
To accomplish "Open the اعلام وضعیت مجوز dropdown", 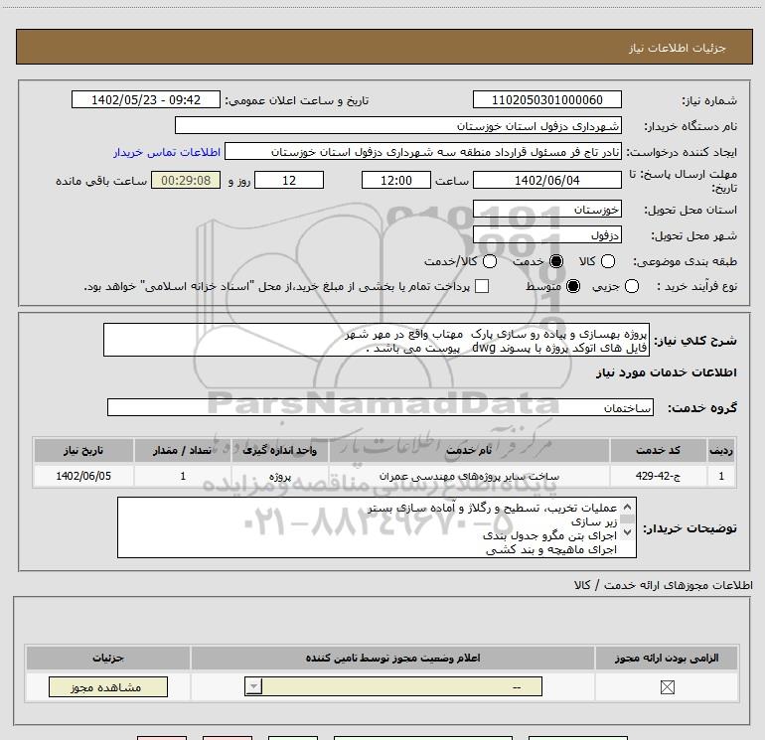I will point(393,686).
